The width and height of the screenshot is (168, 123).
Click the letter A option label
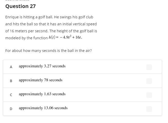11,67
